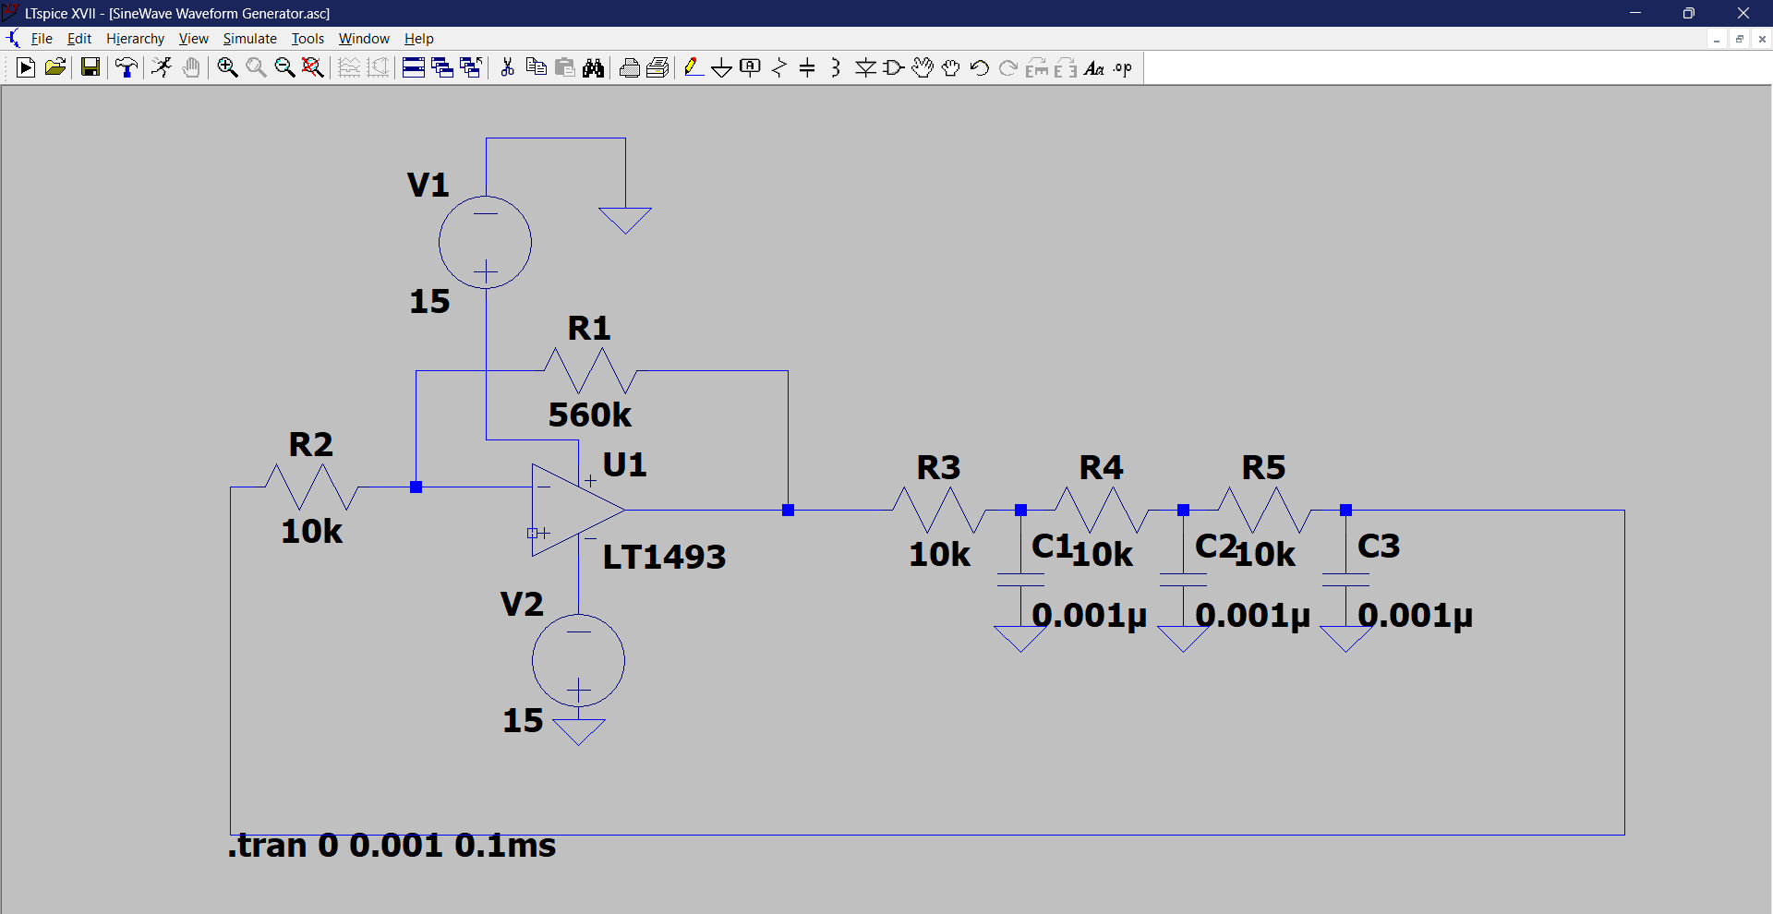Select the R3 resistor symbol
Image resolution: width=1773 pixels, height=914 pixels.
939,510
